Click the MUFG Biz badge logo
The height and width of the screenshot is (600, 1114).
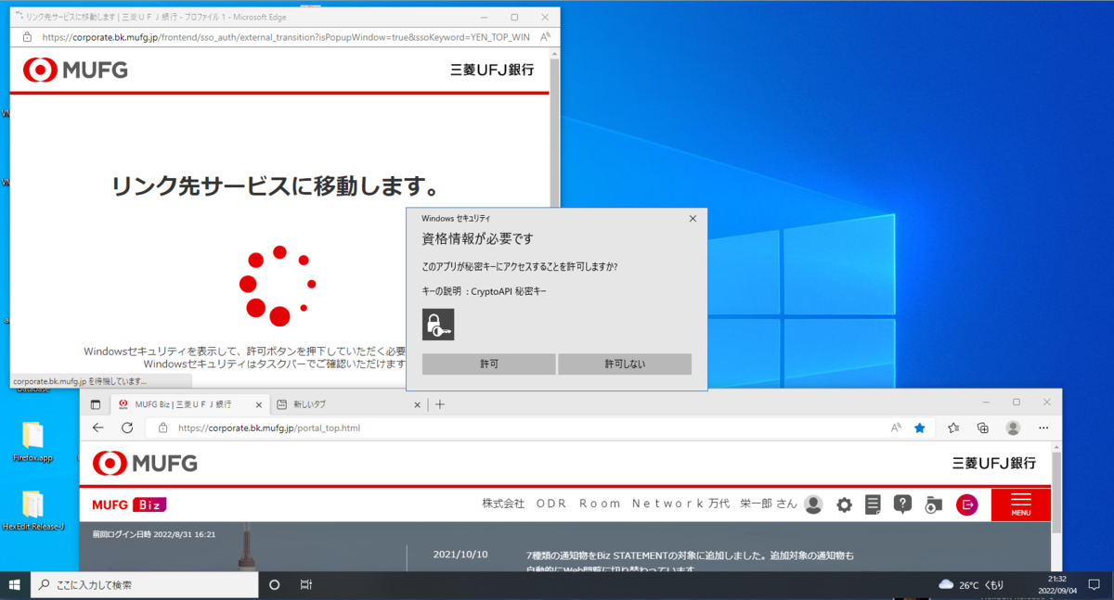(x=129, y=504)
